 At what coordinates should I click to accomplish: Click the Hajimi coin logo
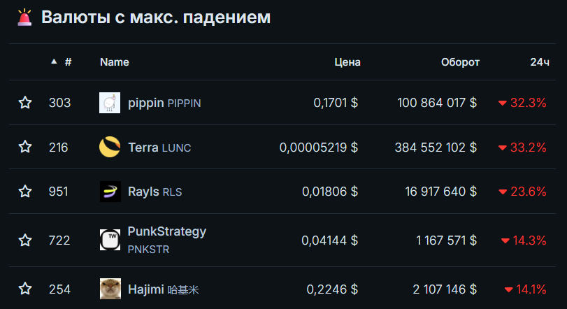110,289
